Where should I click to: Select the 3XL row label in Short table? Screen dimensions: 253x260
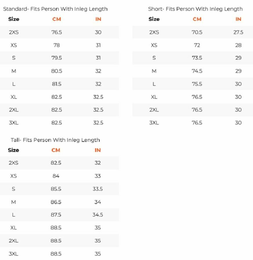pyautogui.click(x=154, y=123)
